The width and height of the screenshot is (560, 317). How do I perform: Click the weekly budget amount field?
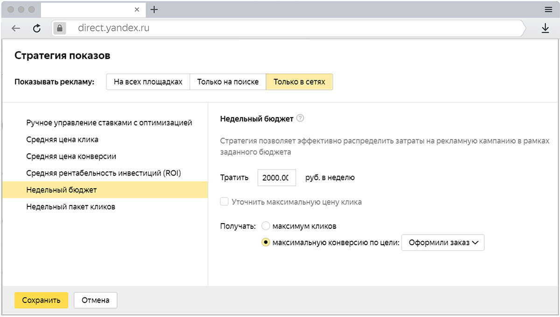coord(276,177)
